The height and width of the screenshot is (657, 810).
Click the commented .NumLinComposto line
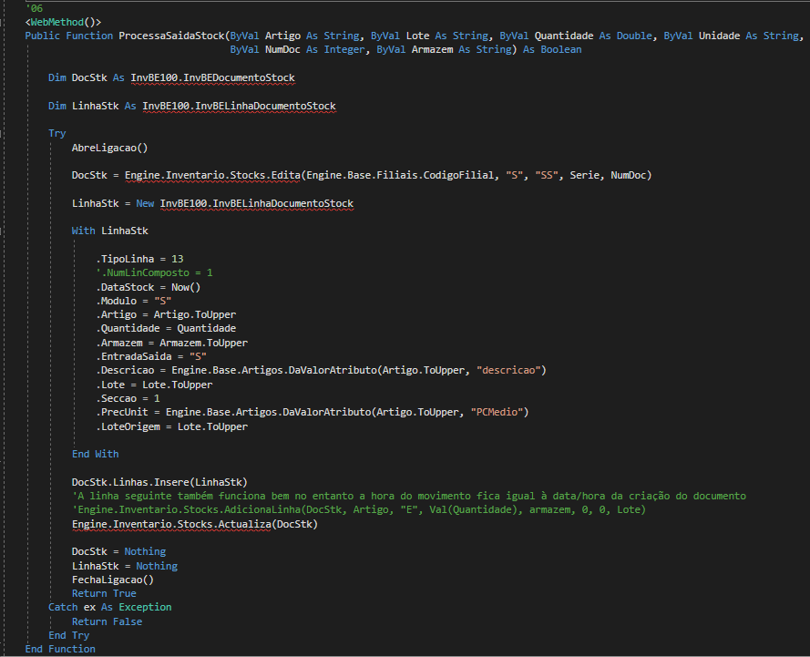click(154, 273)
